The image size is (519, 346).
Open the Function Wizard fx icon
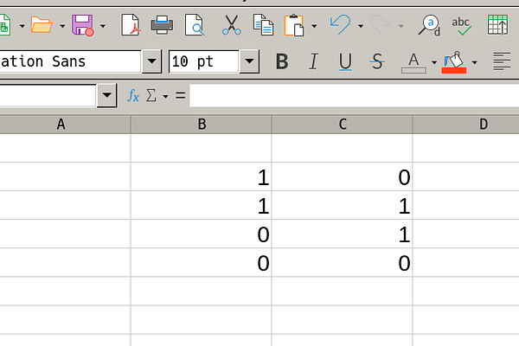[x=133, y=96]
